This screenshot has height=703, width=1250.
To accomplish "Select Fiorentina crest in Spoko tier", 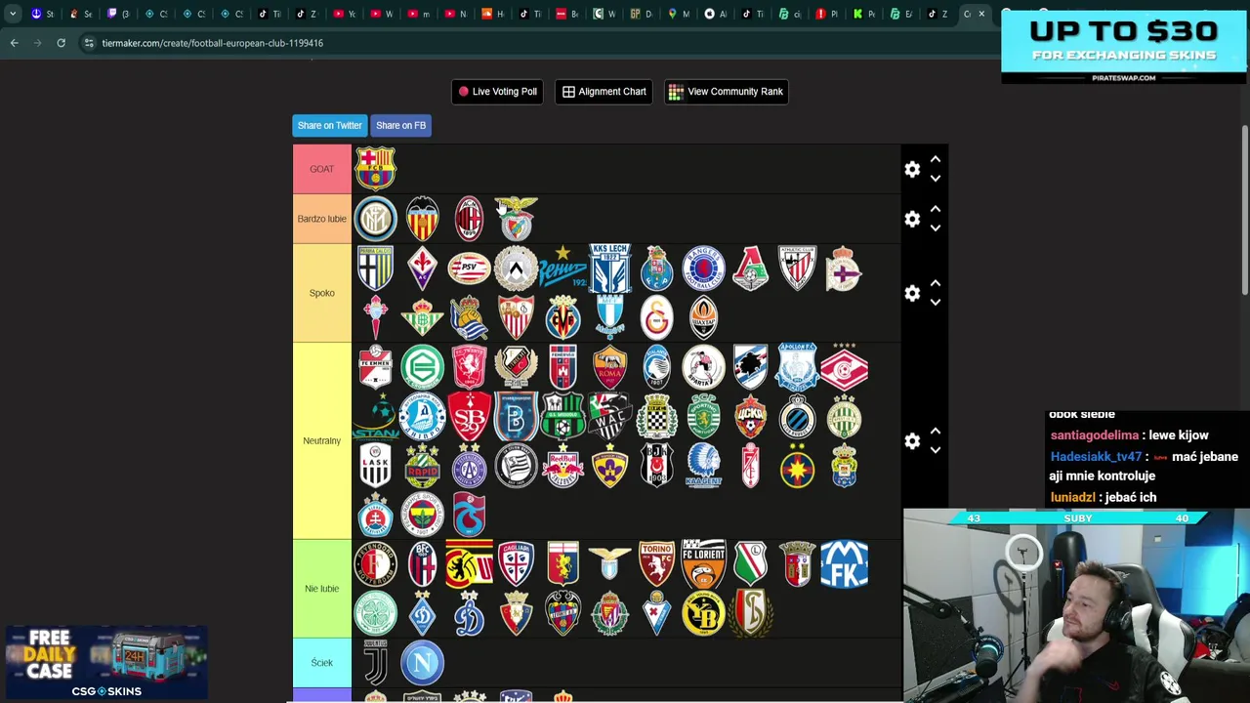I will coord(422,269).
